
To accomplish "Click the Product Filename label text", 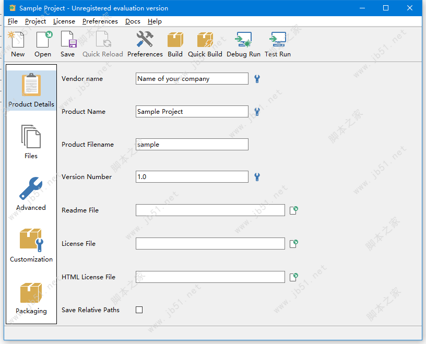I will 88,145.
